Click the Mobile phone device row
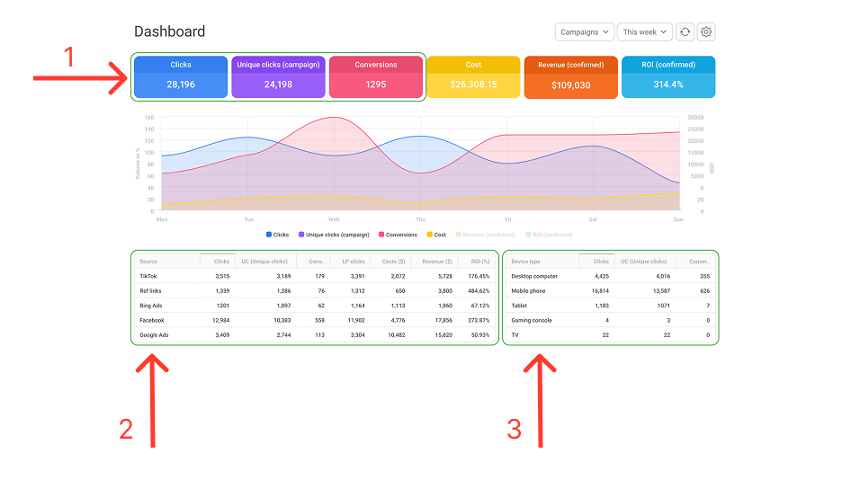 click(x=529, y=291)
